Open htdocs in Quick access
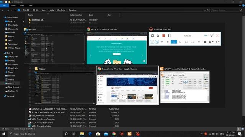The image size is (245, 137). 11,37
